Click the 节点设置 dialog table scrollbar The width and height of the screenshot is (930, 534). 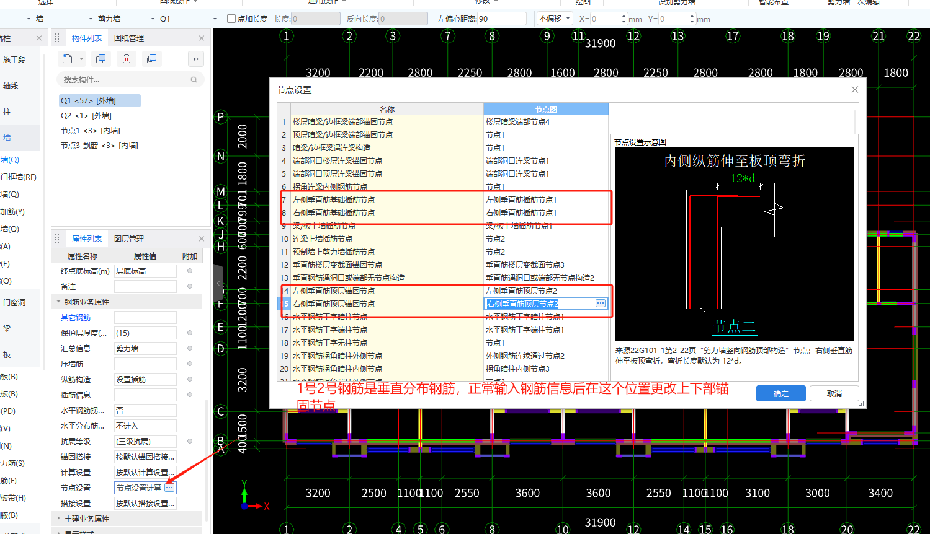pos(854,123)
